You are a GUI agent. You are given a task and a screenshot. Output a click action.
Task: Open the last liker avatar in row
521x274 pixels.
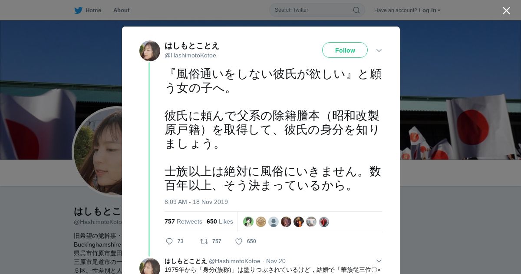(x=324, y=222)
